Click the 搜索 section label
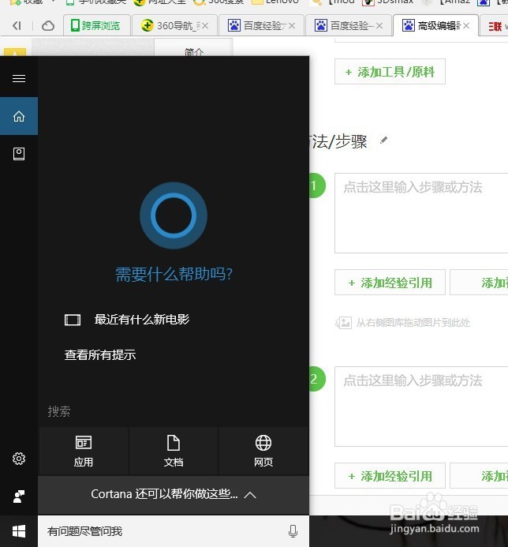The height and width of the screenshot is (547, 508). 59,412
